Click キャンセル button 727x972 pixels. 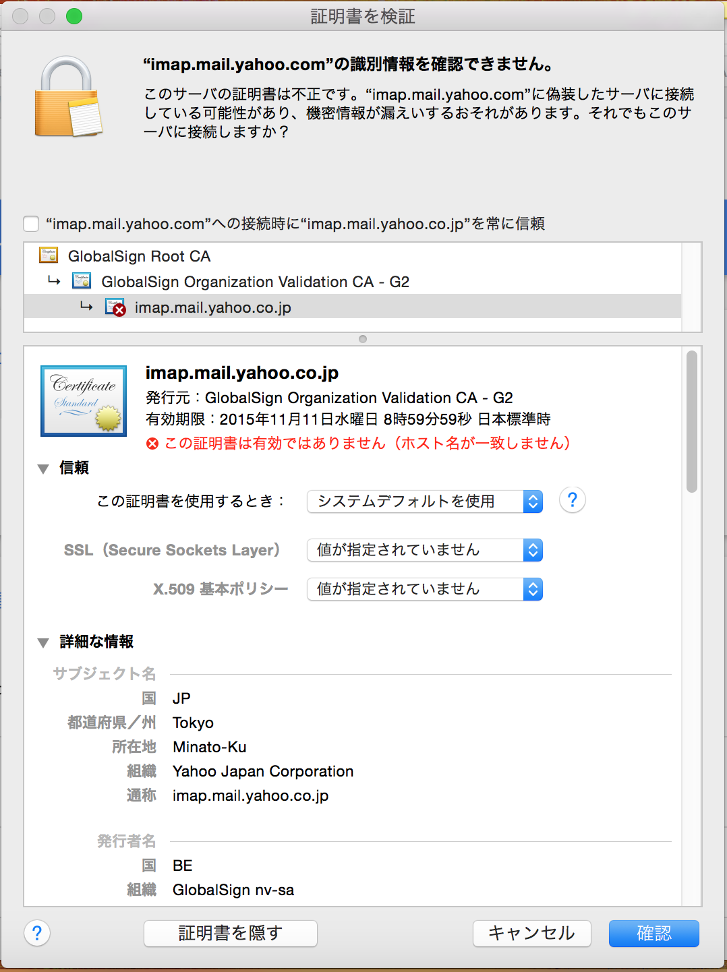point(532,934)
